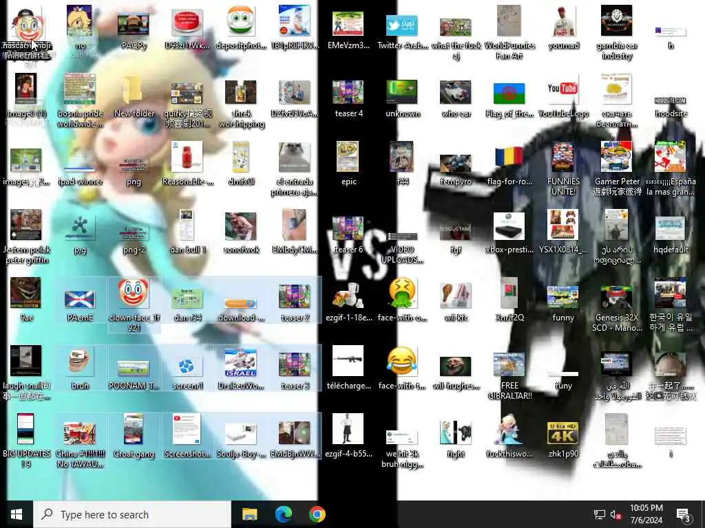Viewport: 705px width, 528px height.
Task: Launch Google Chrome from the taskbar
Action: 317,514
